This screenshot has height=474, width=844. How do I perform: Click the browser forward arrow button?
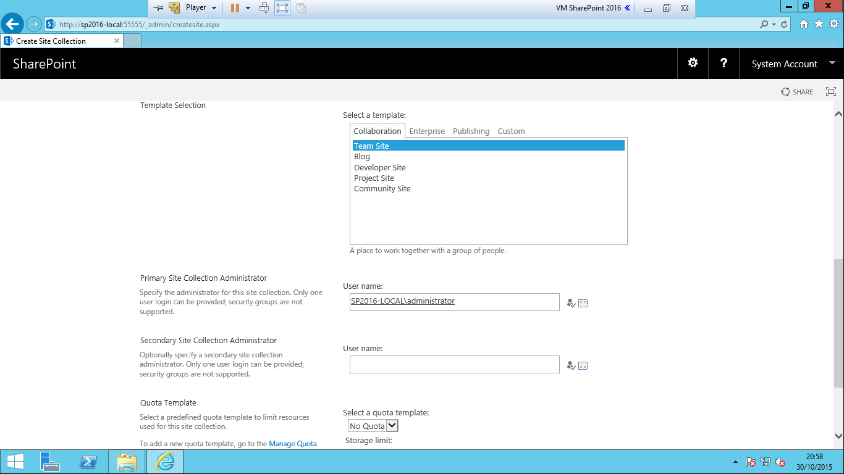[33, 24]
